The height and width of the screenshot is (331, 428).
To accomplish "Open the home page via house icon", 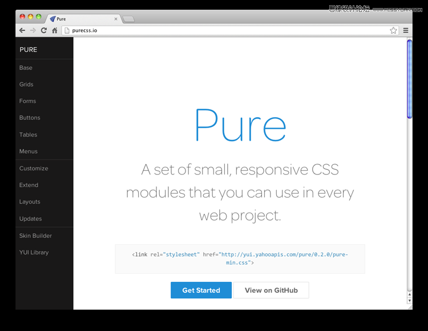I will click(55, 30).
